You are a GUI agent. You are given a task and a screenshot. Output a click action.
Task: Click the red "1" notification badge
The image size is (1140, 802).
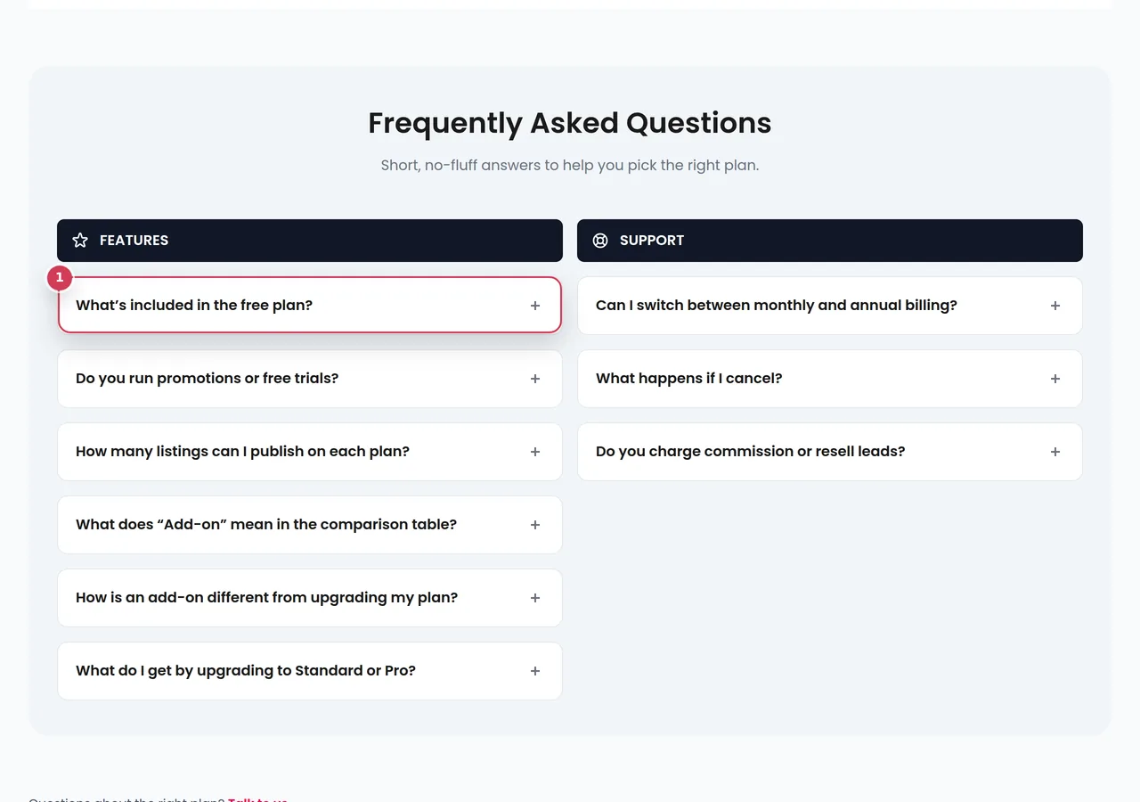click(x=59, y=277)
